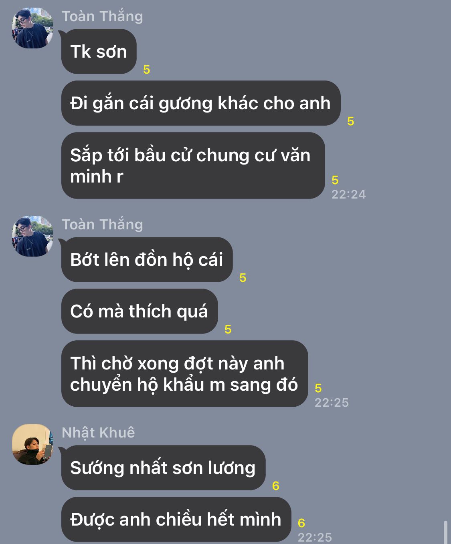Tap the 22:24 timestamp
This screenshot has height=544, width=451.
pos(349,195)
